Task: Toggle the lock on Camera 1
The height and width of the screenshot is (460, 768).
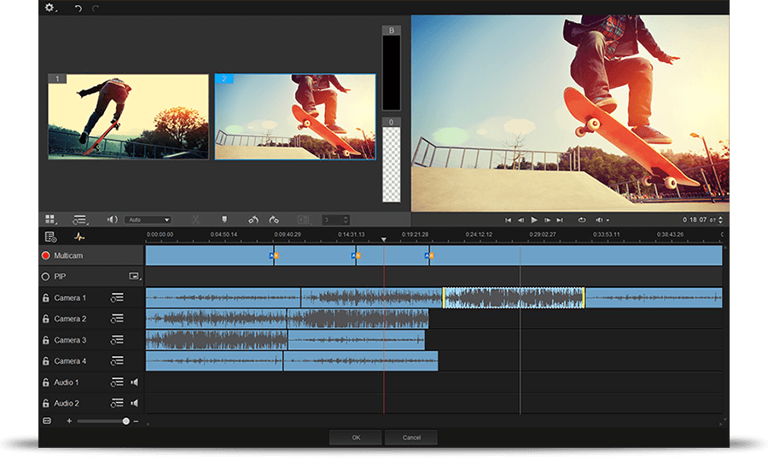Action: pyautogui.click(x=46, y=298)
